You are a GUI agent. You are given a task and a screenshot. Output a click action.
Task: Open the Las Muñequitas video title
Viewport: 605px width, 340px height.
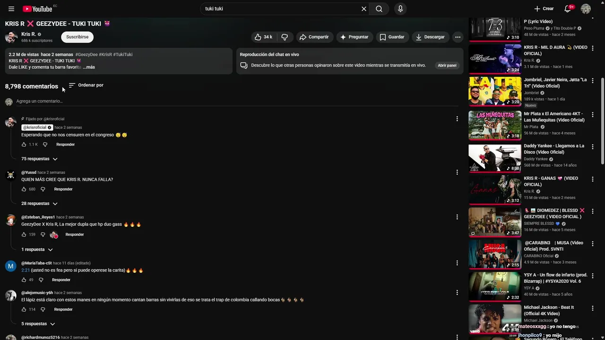pyautogui.click(x=554, y=117)
